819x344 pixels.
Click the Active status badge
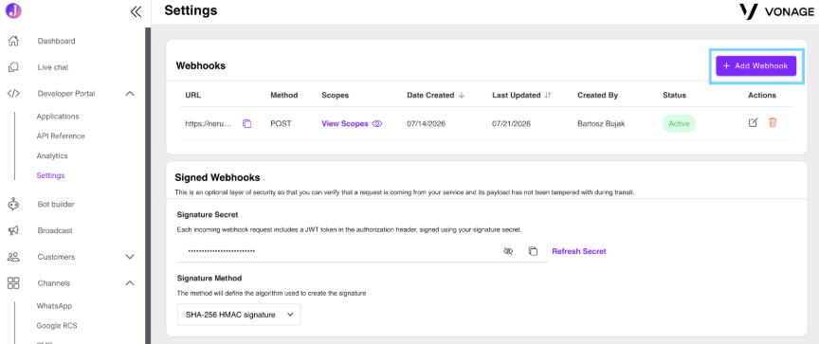coord(679,124)
